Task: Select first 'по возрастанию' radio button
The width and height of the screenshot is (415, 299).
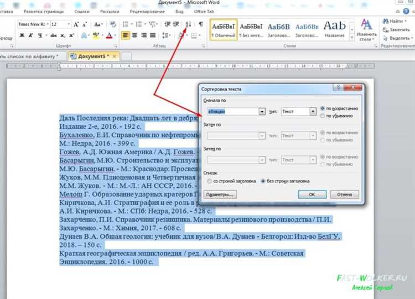Action: tap(323, 108)
